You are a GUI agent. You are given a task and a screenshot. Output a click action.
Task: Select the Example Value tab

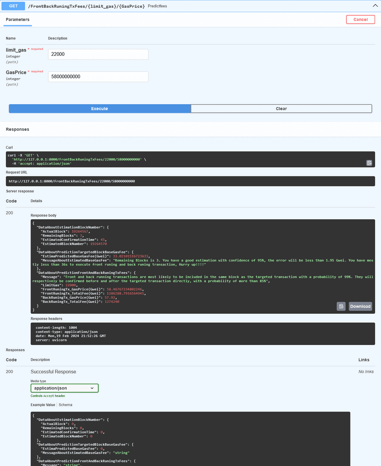tap(43, 405)
